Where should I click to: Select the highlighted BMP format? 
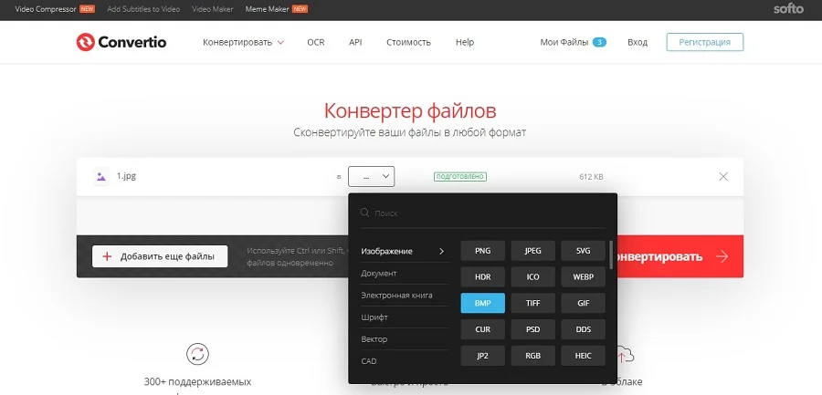pos(483,303)
